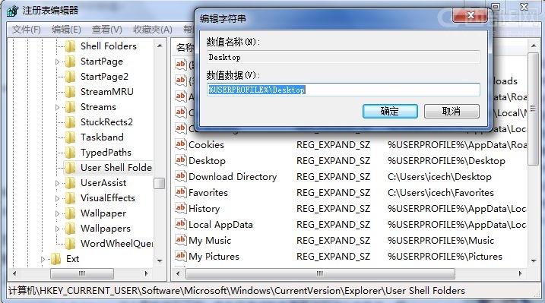This screenshot has height=303, width=545.
Task: Expand the StartPage tree node
Action: pyautogui.click(x=57, y=62)
